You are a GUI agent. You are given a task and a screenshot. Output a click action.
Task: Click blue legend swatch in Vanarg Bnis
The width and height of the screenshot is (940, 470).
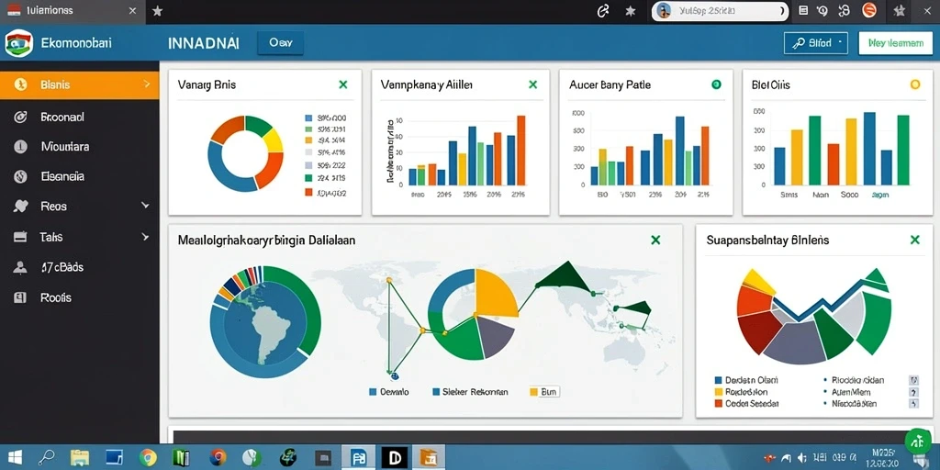[x=308, y=118]
